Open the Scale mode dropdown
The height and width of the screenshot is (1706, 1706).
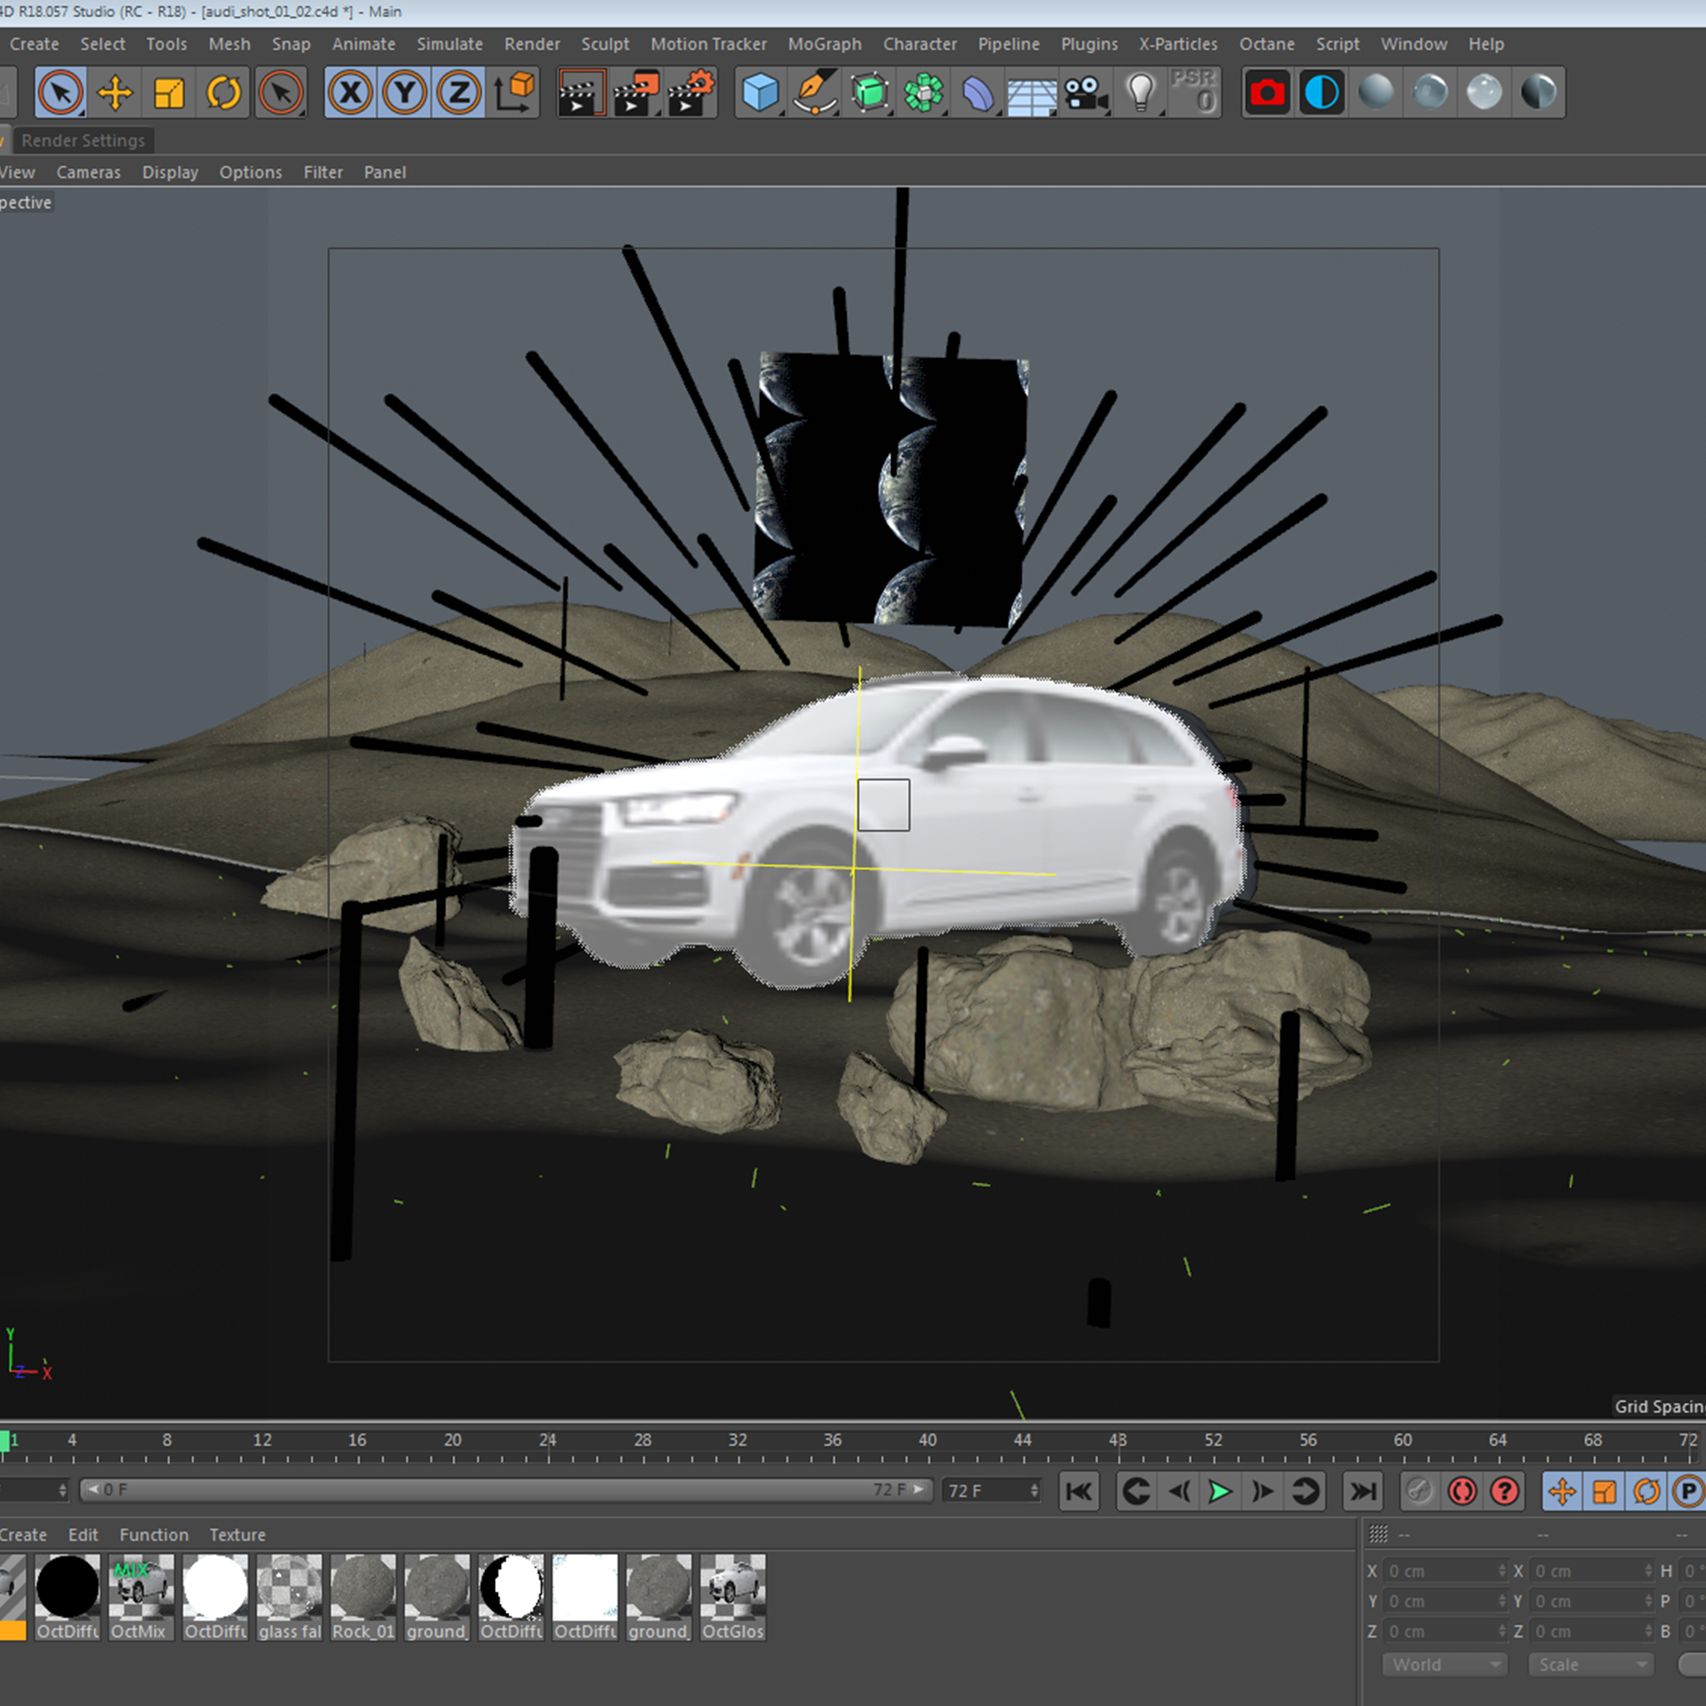click(x=1590, y=1664)
